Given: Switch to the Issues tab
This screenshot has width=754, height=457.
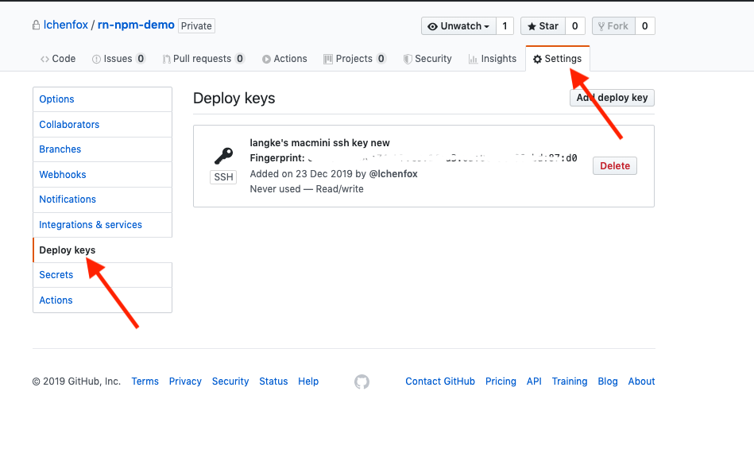Looking at the screenshot, I should [x=118, y=59].
